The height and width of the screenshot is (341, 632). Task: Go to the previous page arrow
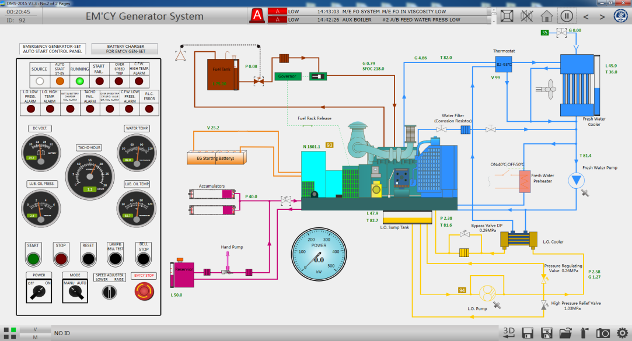(586, 17)
